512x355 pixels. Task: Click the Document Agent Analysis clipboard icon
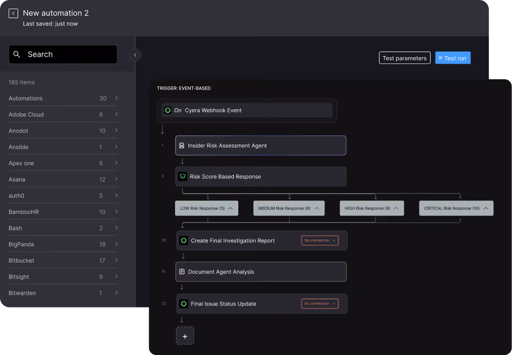pyautogui.click(x=182, y=272)
